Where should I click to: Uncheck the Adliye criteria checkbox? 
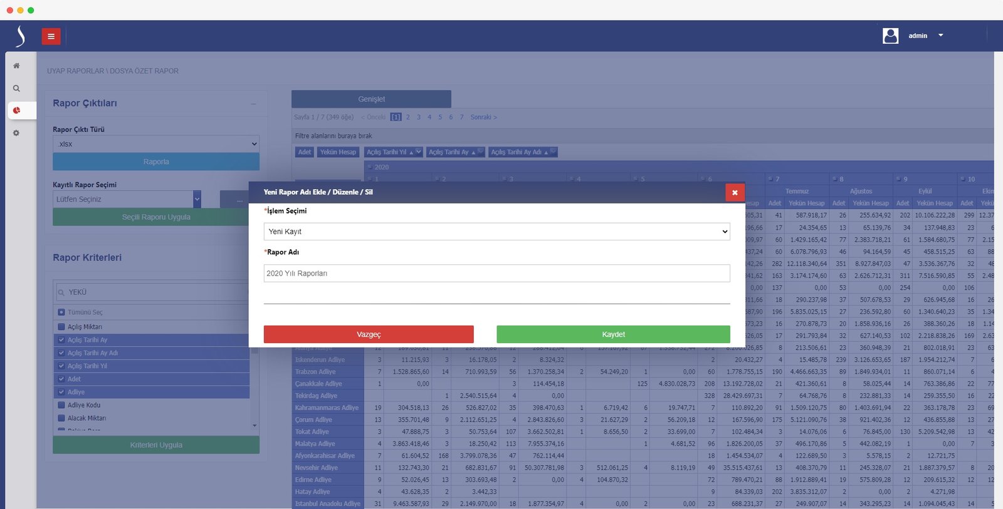(x=61, y=392)
